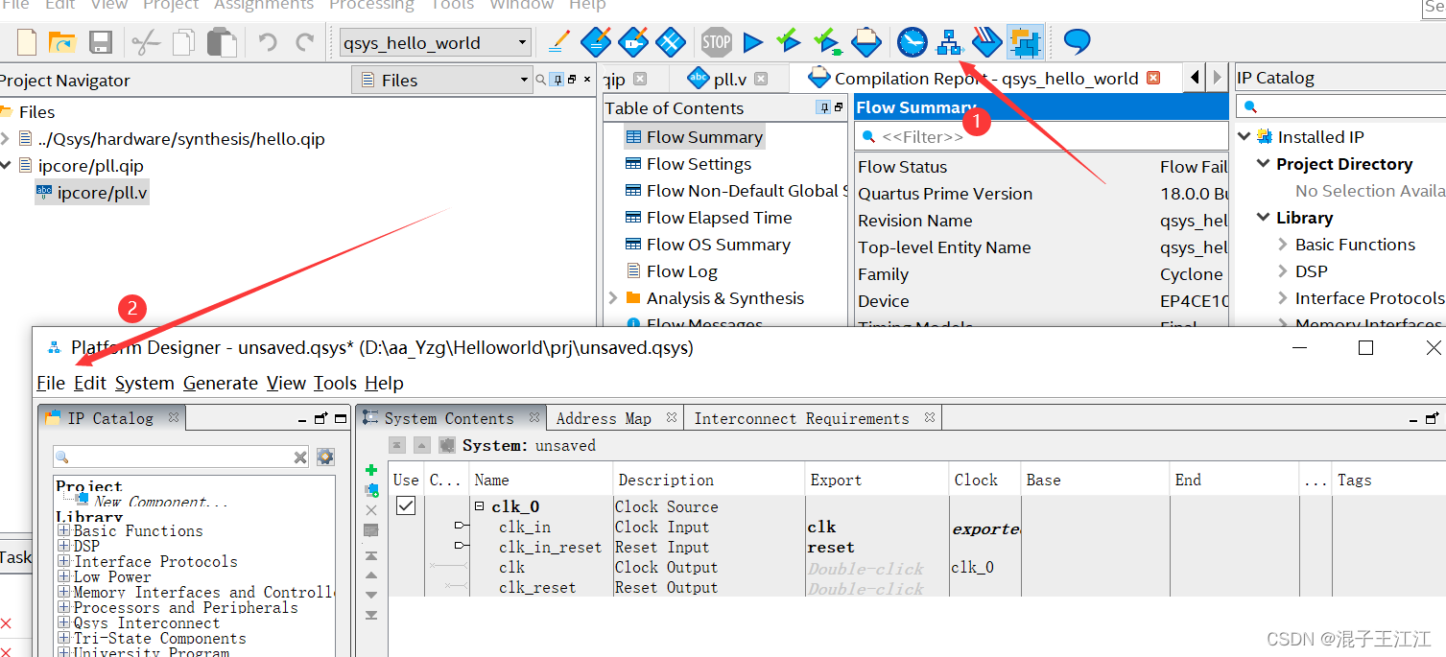Click the Move to top arrow in System Contents
Viewport: 1446px width, 657px height.
tap(371, 556)
